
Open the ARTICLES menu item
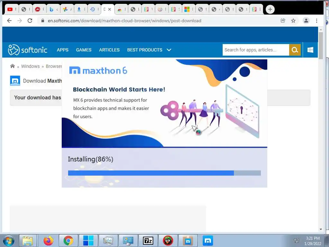[x=109, y=50]
